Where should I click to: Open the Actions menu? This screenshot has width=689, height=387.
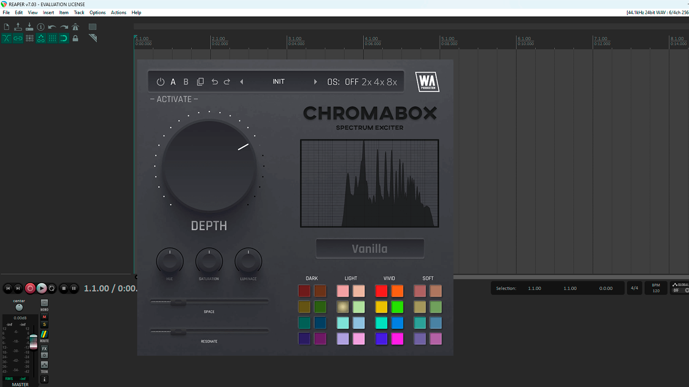(x=119, y=13)
